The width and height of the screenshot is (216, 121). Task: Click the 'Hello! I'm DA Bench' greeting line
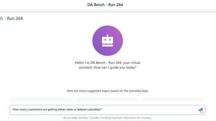(107, 63)
